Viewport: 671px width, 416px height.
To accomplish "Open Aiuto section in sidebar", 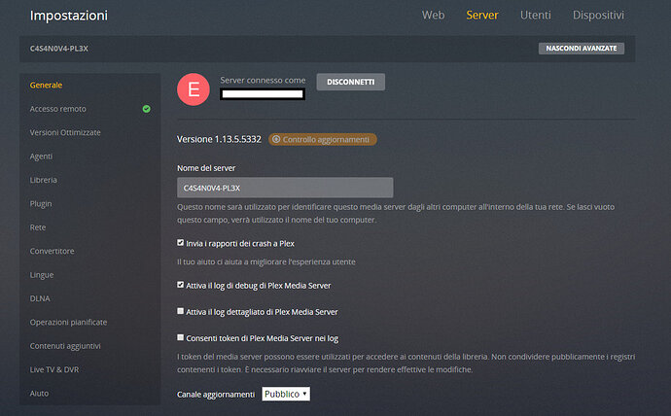I will click(x=39, y=394).
